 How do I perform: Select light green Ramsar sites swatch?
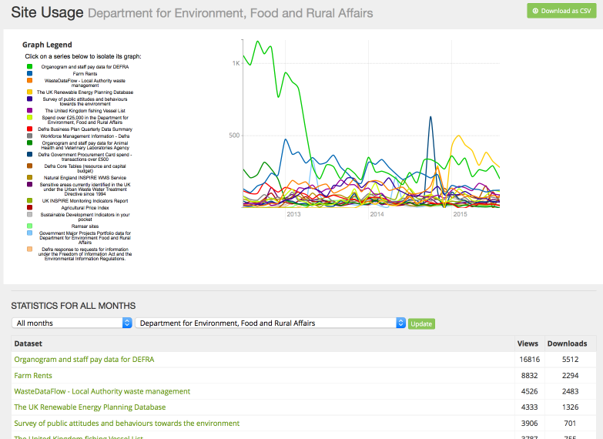coord(29,226)
